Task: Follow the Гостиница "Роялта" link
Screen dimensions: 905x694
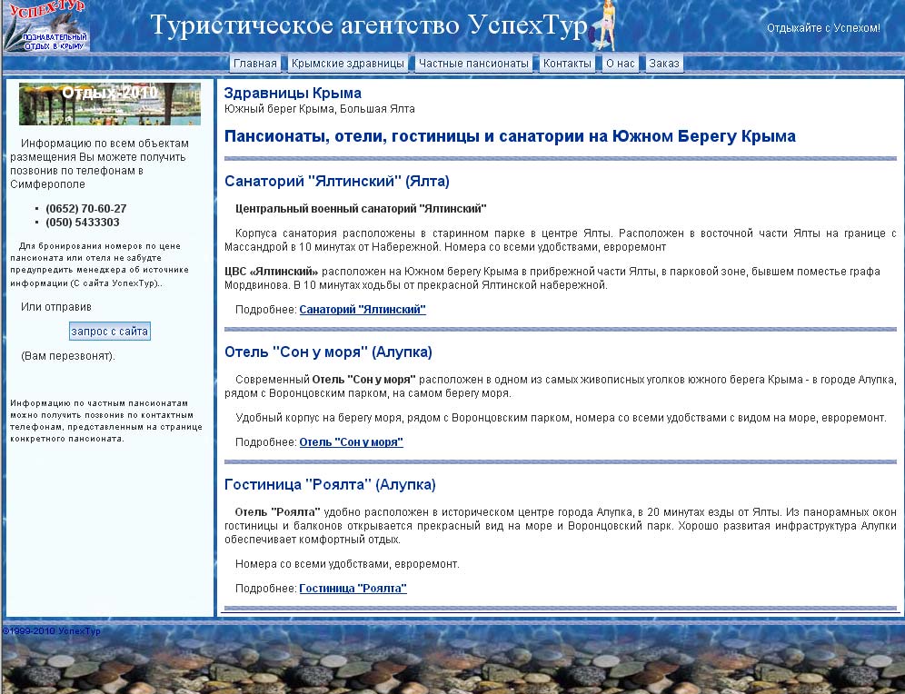Action: coord(354,588)
